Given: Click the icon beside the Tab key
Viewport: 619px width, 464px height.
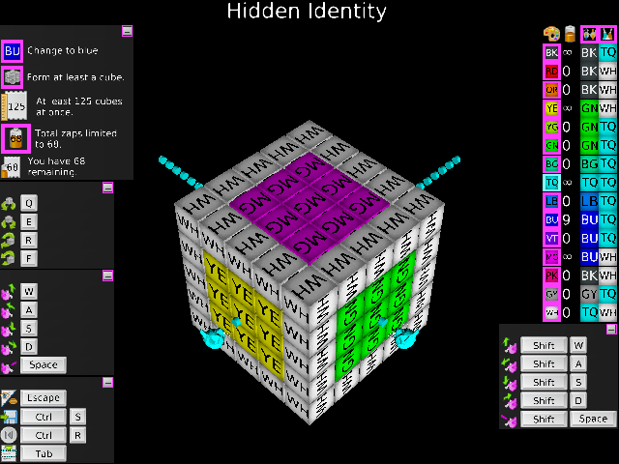Looking at the screenshot, I should pos(10,453).
